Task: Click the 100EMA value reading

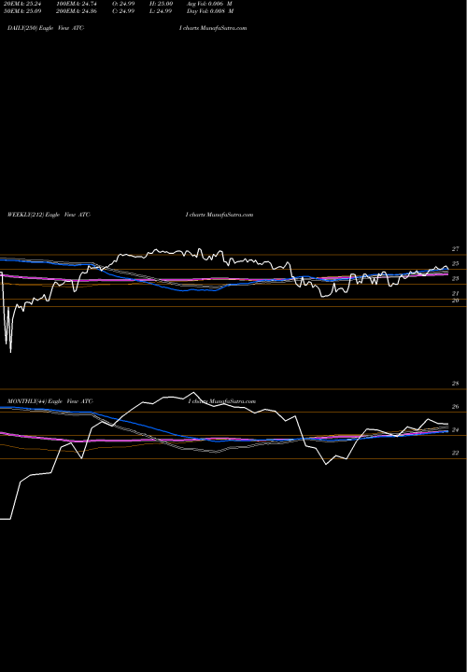Action: point(78,3)
